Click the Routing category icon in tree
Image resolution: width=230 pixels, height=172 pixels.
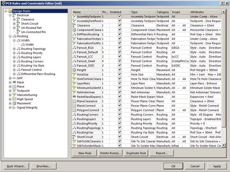pyautogui.click(x=14, y=36)
